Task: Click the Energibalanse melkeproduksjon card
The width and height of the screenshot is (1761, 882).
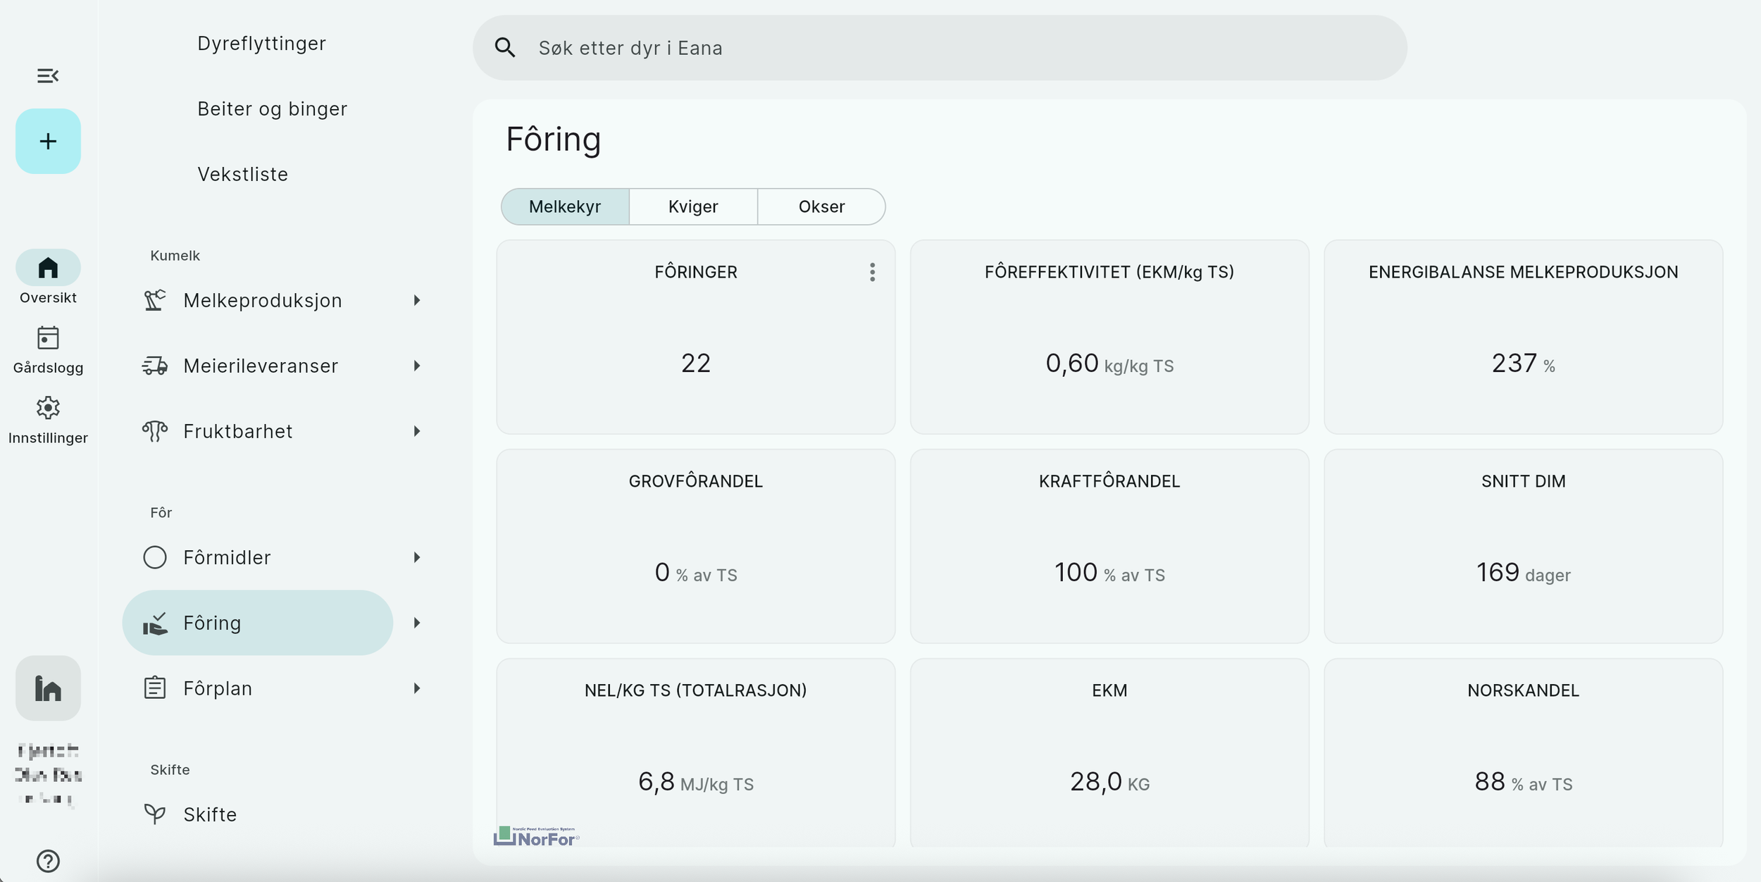Action: point(1524,337)
